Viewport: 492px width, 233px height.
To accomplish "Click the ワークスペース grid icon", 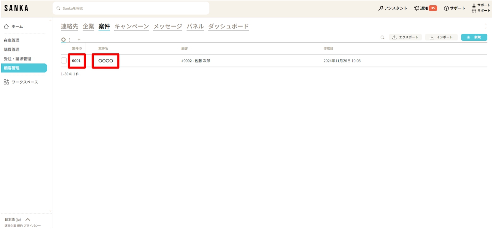I will 6,82.
